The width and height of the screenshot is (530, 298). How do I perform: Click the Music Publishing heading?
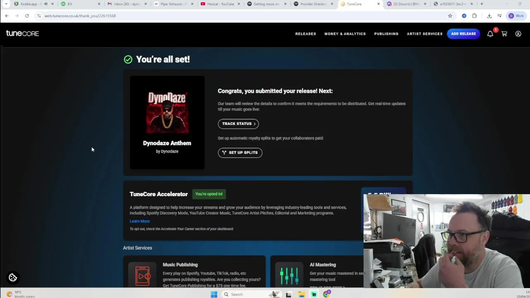180,265
